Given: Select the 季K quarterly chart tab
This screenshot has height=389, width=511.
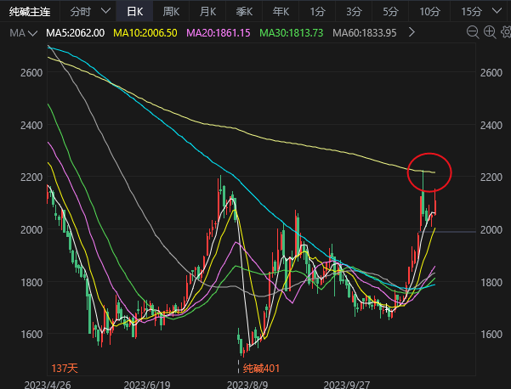Looking at the screenshot, I should 244,12.
